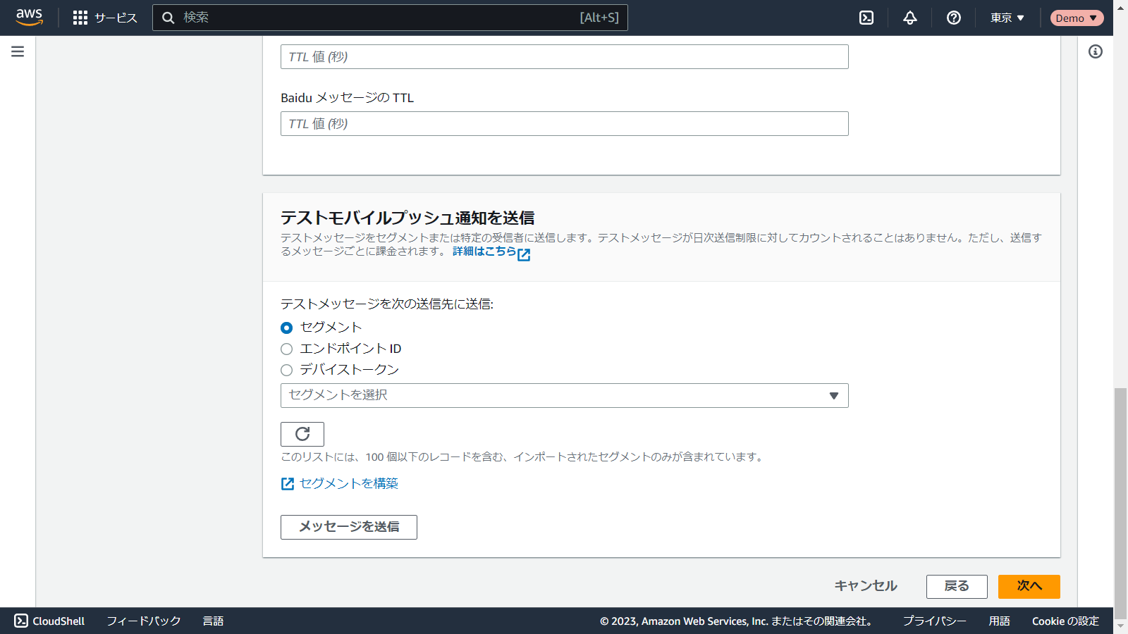Open the notifications bell

tap(910, 18)
